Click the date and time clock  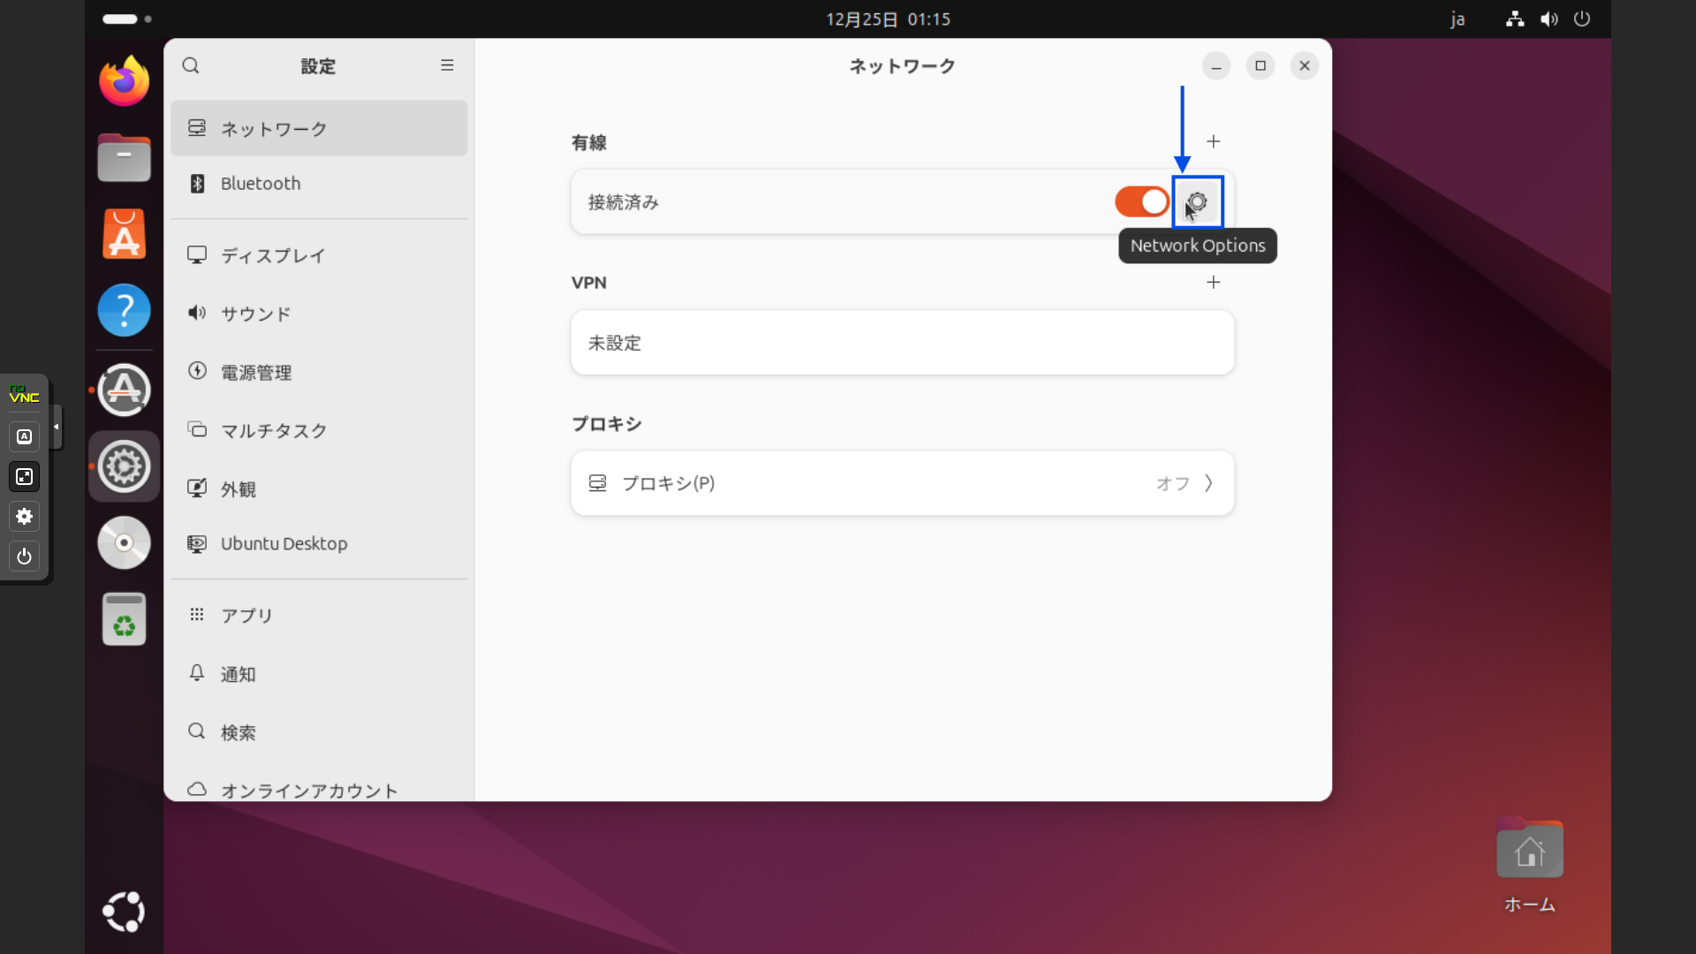coord(888,19)
